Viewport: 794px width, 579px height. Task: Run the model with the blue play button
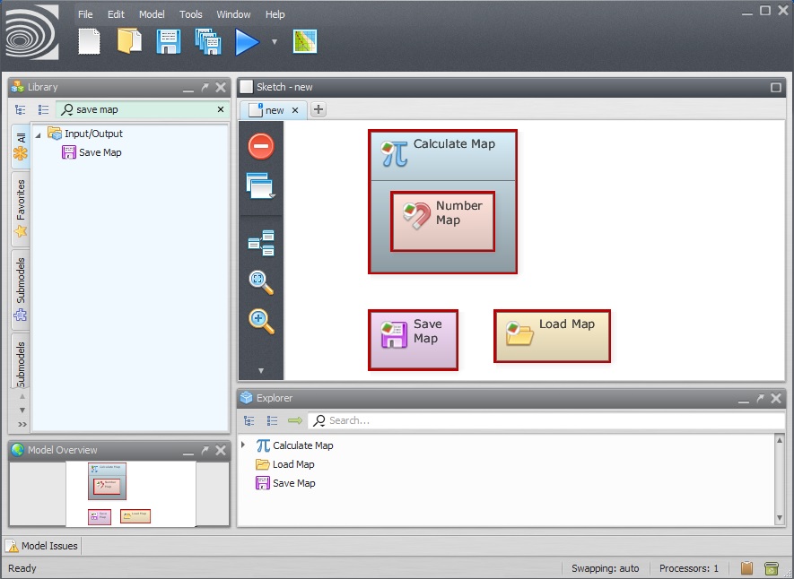click(x=247, y=41)
